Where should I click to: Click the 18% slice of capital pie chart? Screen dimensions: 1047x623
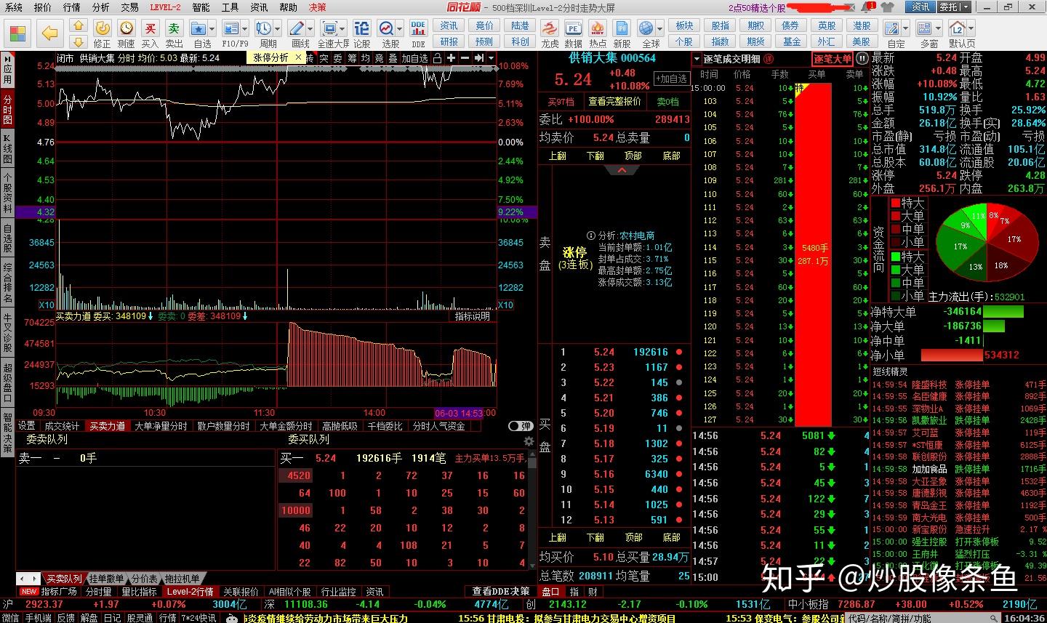[x=1001, y=265]
